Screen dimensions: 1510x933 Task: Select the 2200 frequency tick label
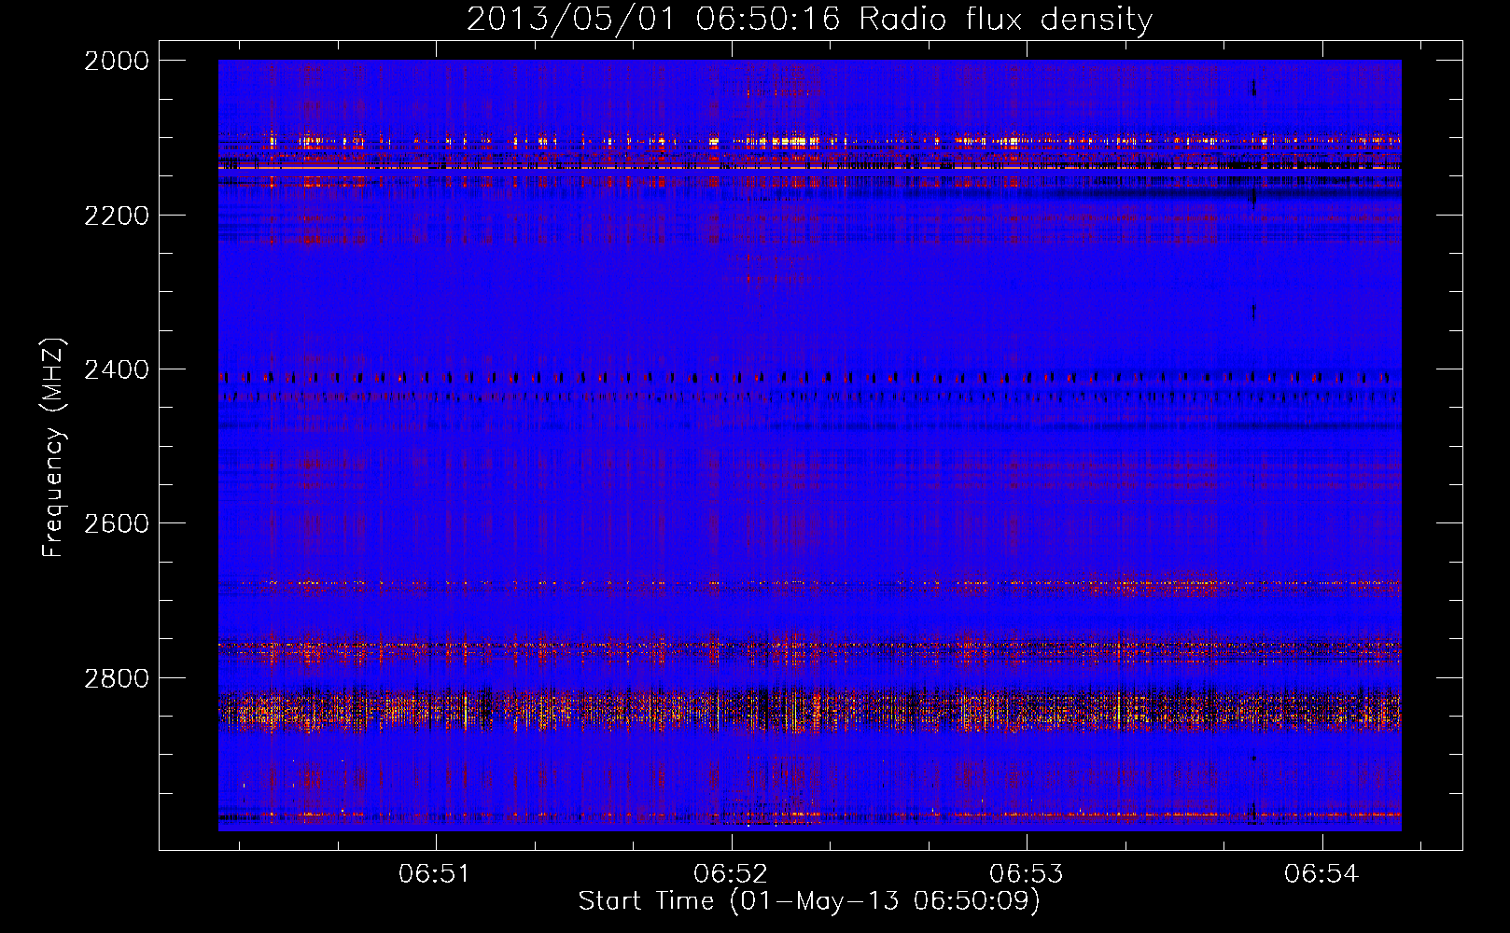(x=117, y=216)
